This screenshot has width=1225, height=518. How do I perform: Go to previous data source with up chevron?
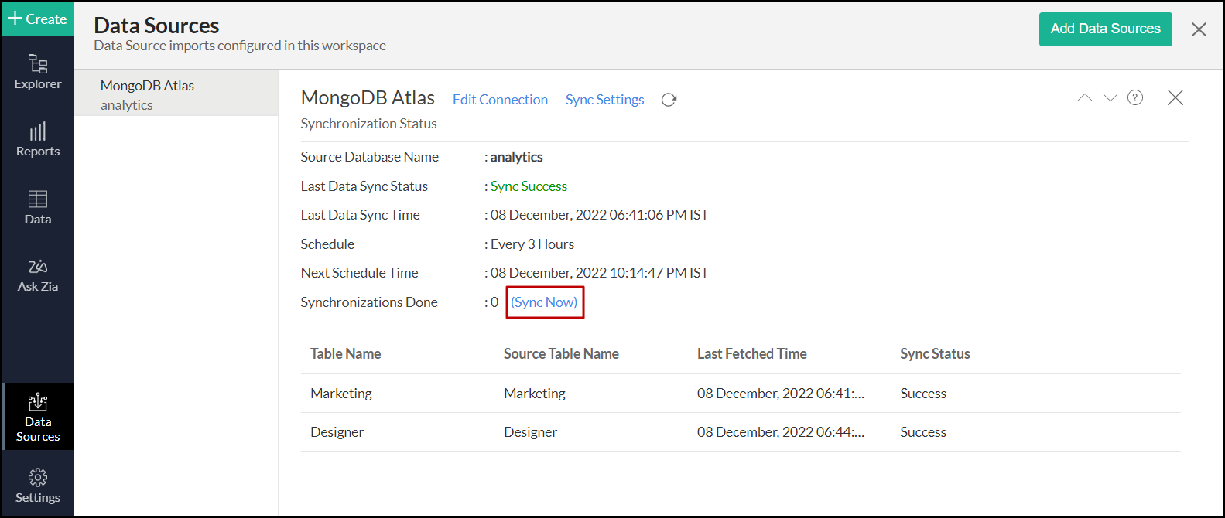[x=1085, y=97]
